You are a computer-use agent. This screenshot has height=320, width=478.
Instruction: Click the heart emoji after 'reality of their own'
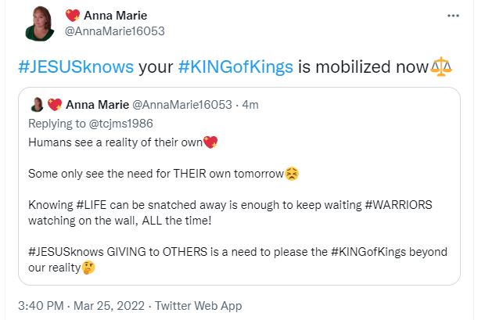pos(210,142)
